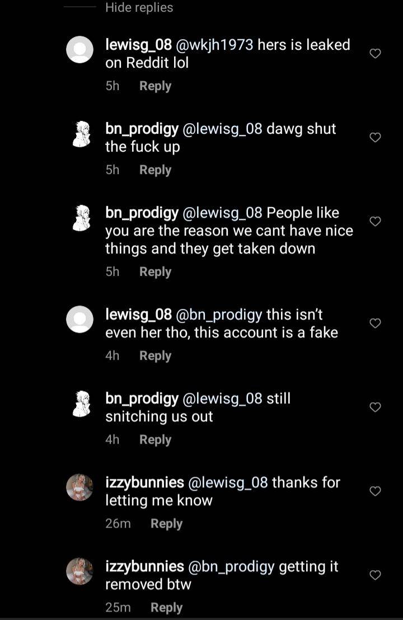Screen dimensions: 403x620
Task: Reply to the "still snitching us out" comment
Action: click(x=155, y=440)
